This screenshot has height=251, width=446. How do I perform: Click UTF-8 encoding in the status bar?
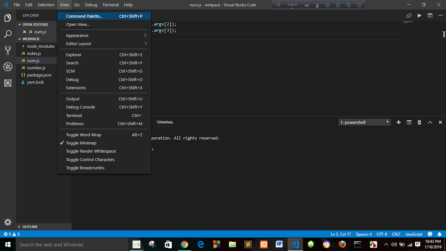[x=382, y=234]
